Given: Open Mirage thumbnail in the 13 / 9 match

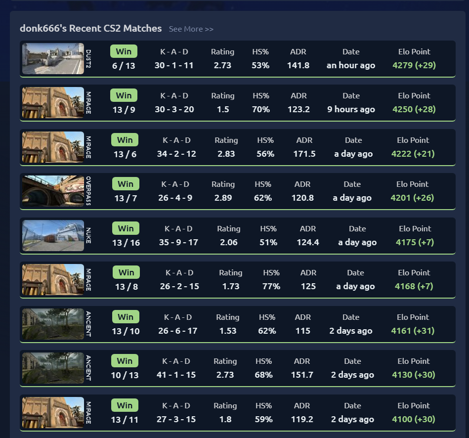Looking at the screenshot, I should coord(53,103).
